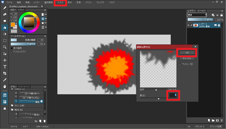
Task: Select the filled rectangle shape tool
Action: pyautogui.click(x=5, y=21)
